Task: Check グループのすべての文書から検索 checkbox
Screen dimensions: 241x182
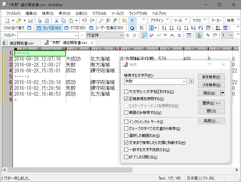Action: pyautogui.click(x=126, y=129)
